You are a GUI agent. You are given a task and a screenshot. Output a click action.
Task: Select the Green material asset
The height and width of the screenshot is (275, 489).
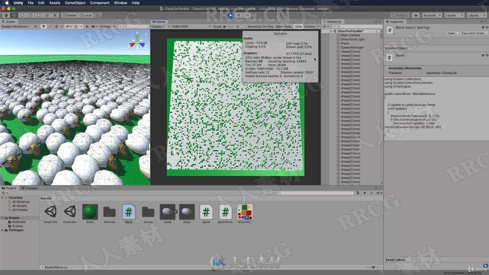[90, 212]
